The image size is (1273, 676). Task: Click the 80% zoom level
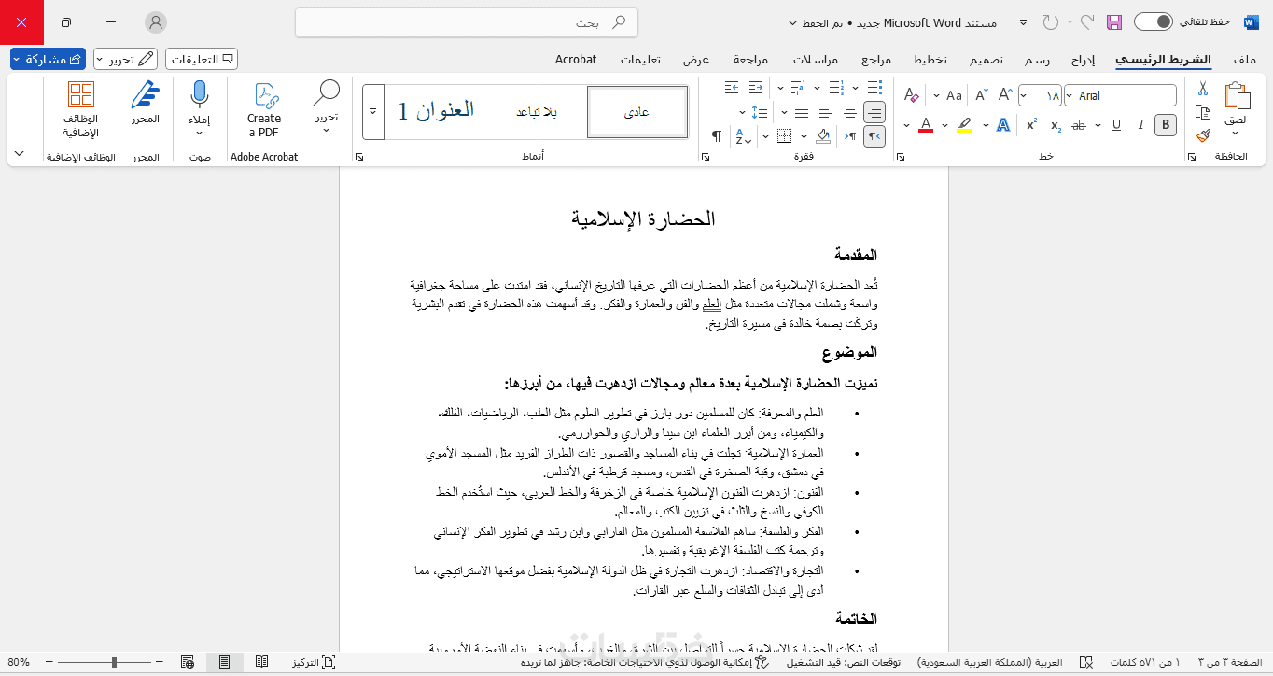click(19, 662)
